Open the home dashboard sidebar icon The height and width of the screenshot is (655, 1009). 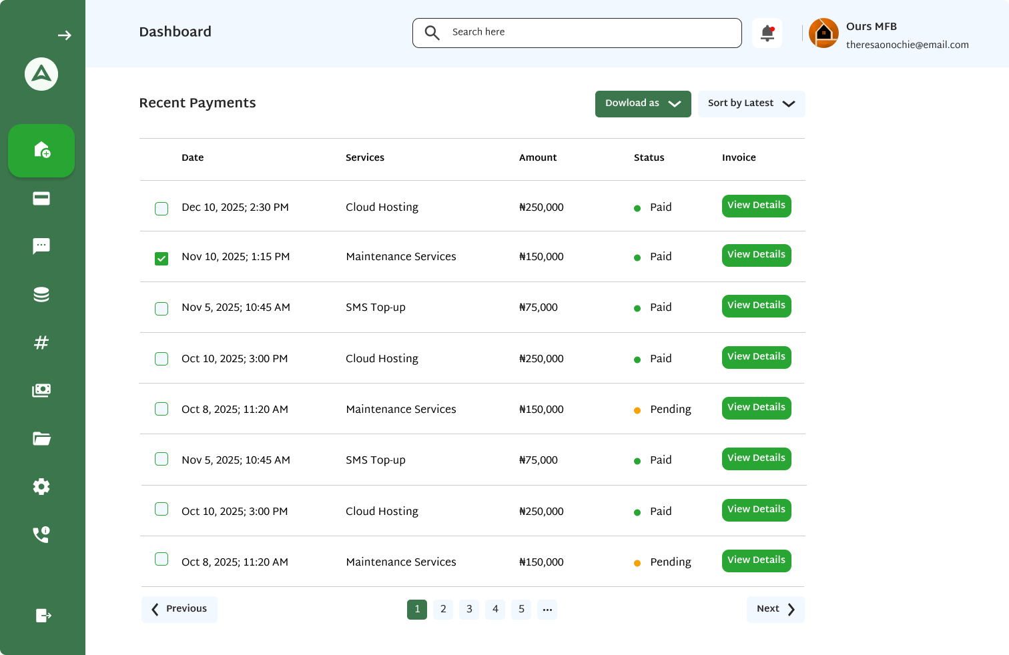[x=41, y=150]
